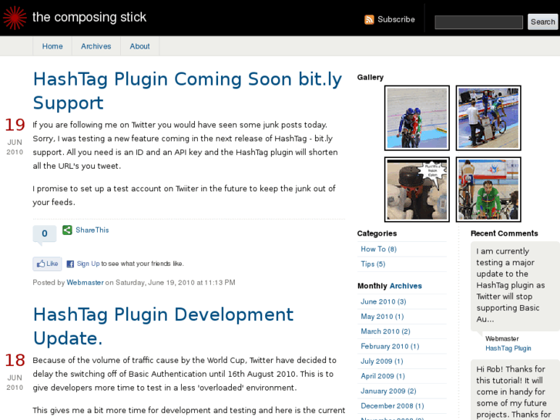
Task: Click the "Webmaster" commenter name in sidebar
Action: [x=502, y=338]
